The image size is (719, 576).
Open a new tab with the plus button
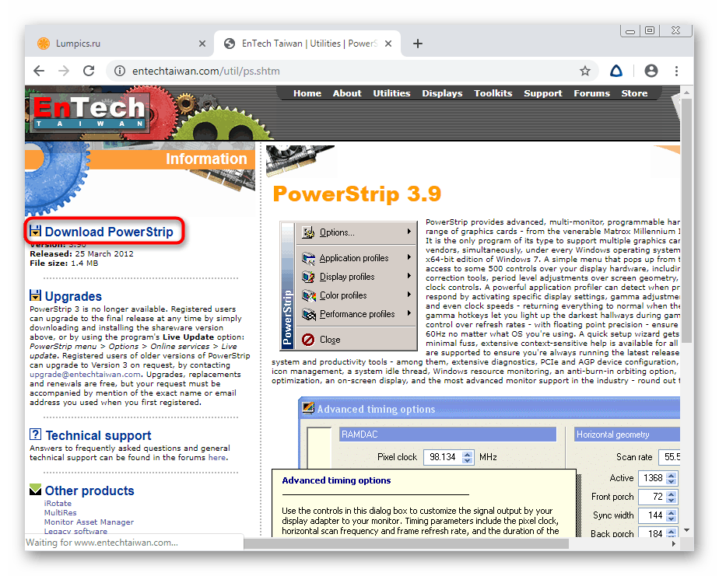tap(417, 44)
